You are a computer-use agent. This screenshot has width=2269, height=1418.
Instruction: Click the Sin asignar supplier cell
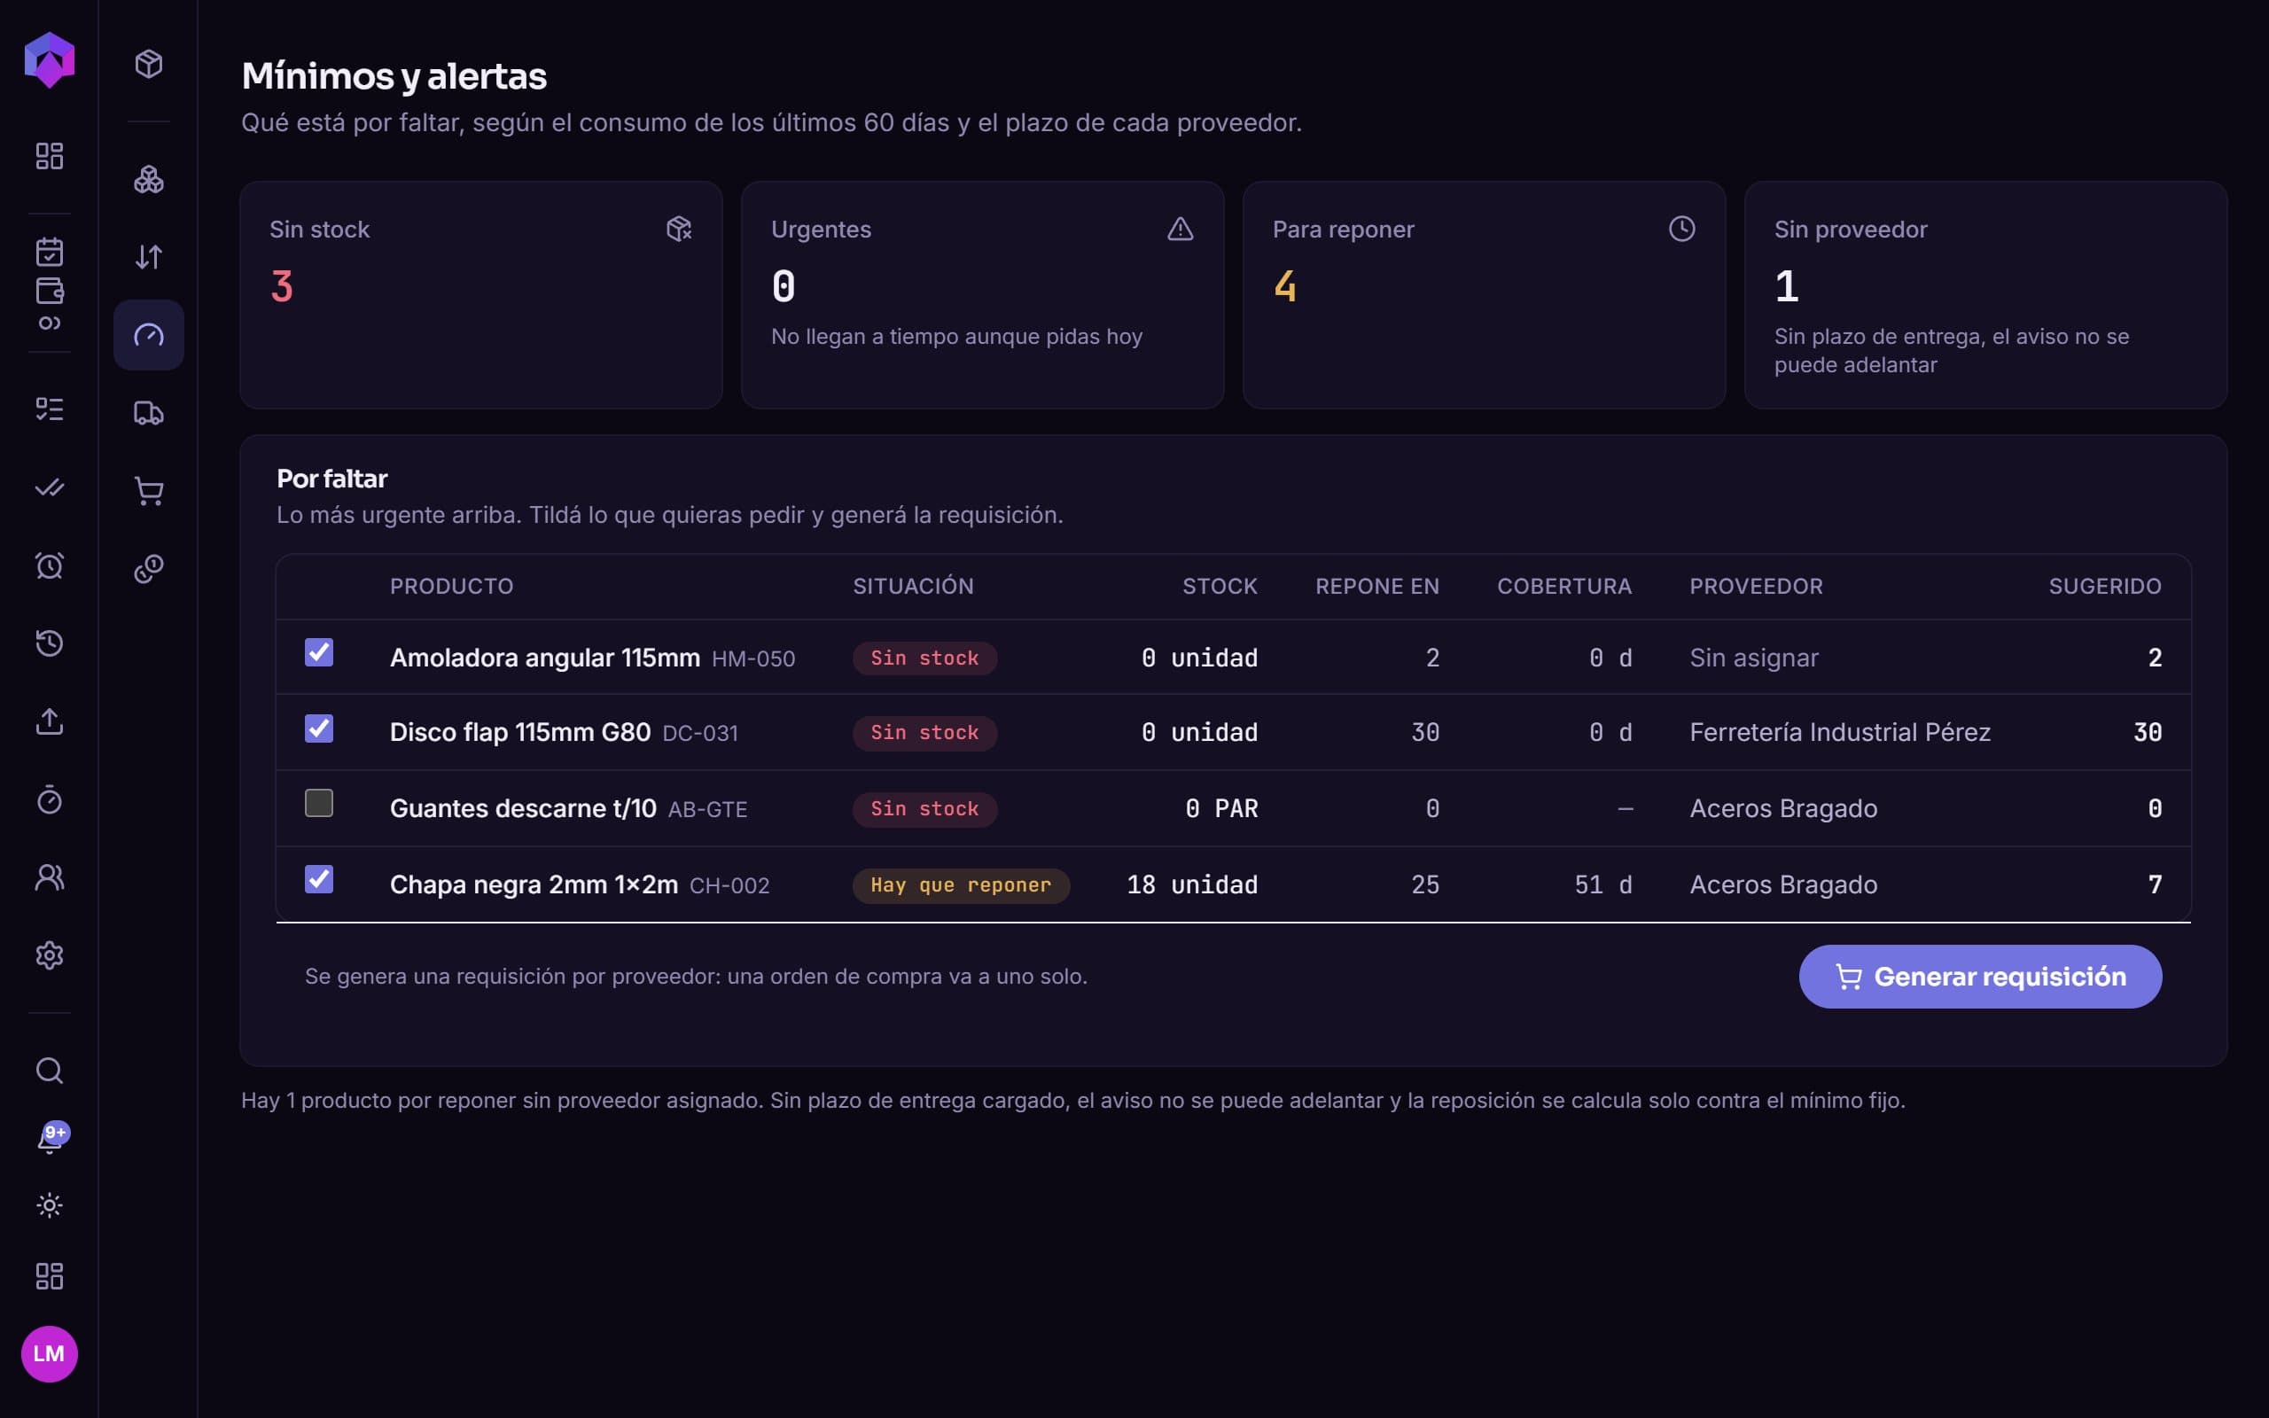pyautogui.click(x=1753, y=658)
